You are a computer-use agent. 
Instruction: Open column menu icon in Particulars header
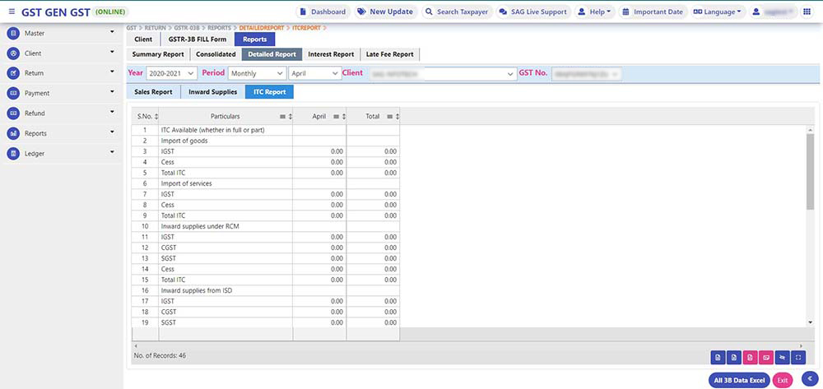[x=283, y=117]
